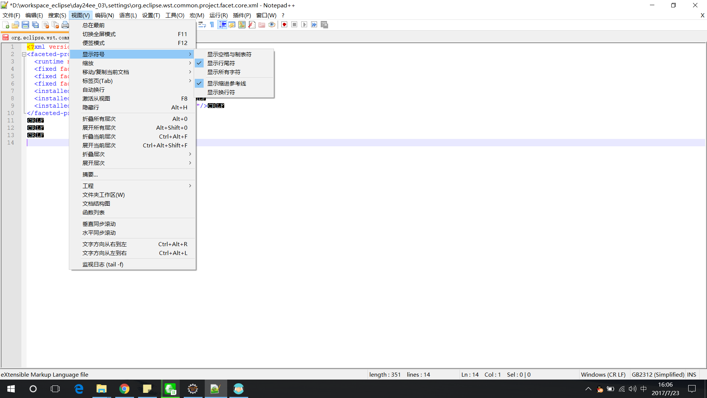Play back the recorded macro
Screen dimensions: 707x398
click(x=304, y=24)
